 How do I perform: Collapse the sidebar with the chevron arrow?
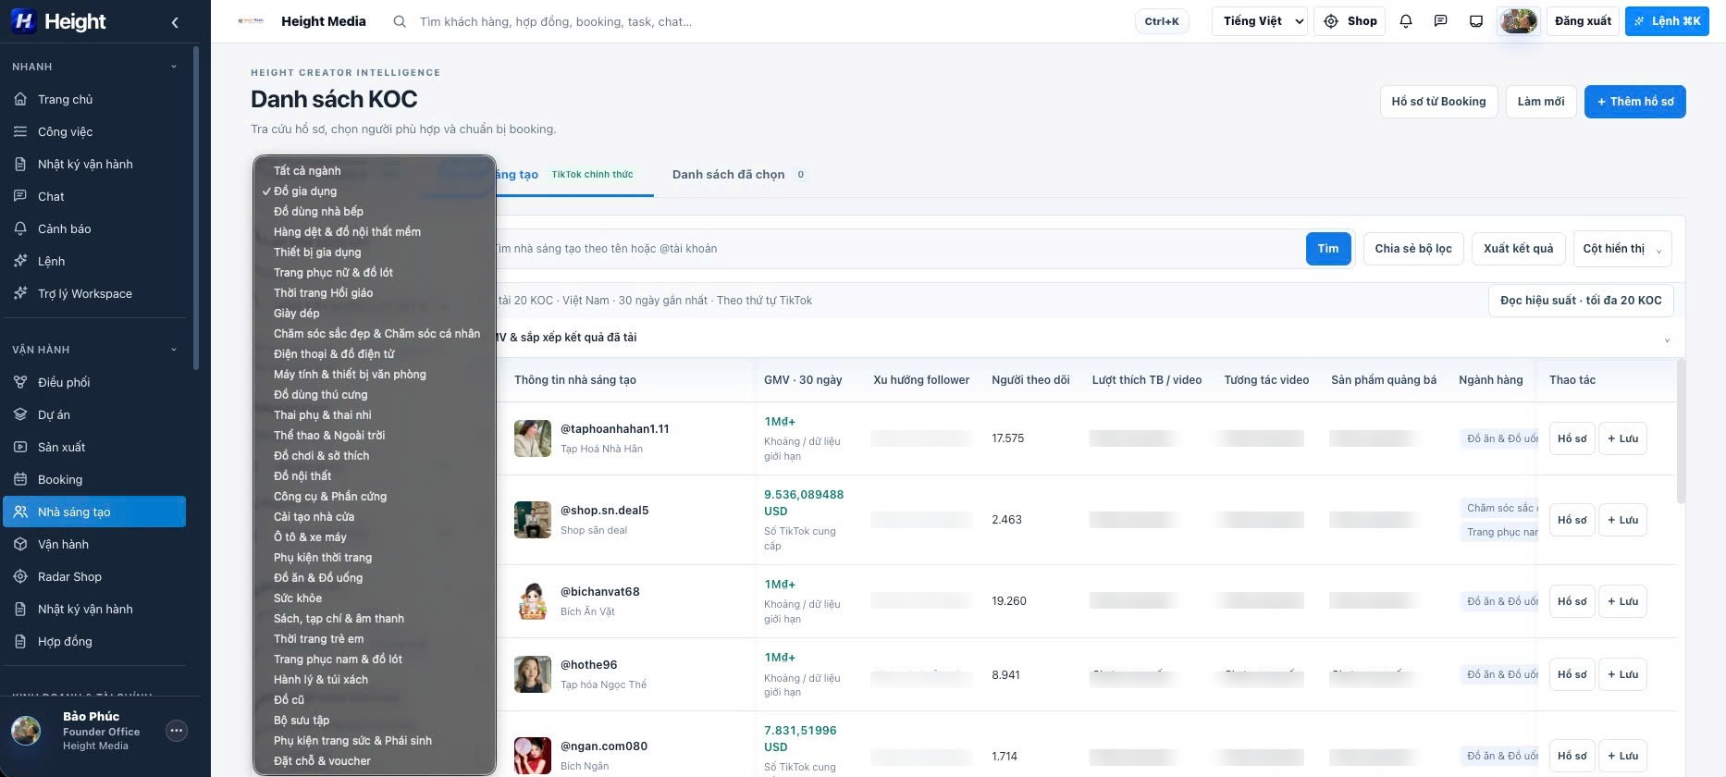tap(175, 22)
